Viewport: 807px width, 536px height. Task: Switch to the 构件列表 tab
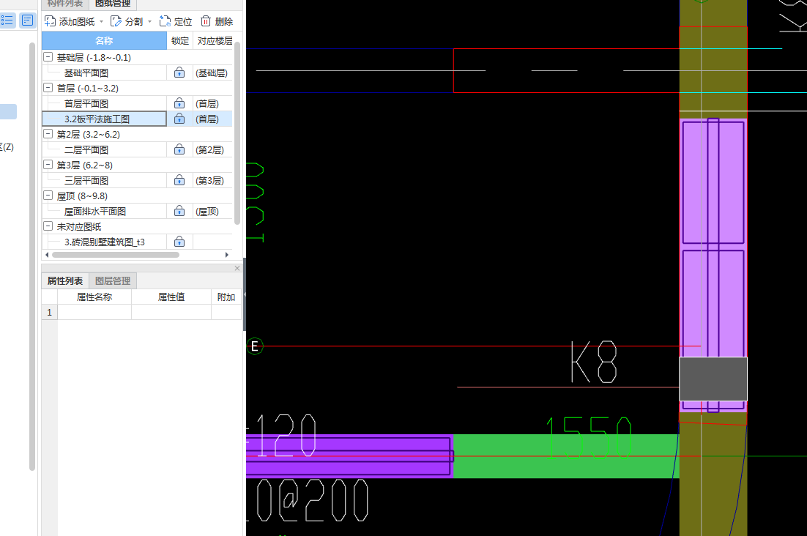point(65,4)
